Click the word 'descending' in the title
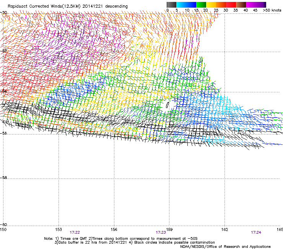Screen dimensions: 283x249 pyautogui.click(x=116, y=7)
